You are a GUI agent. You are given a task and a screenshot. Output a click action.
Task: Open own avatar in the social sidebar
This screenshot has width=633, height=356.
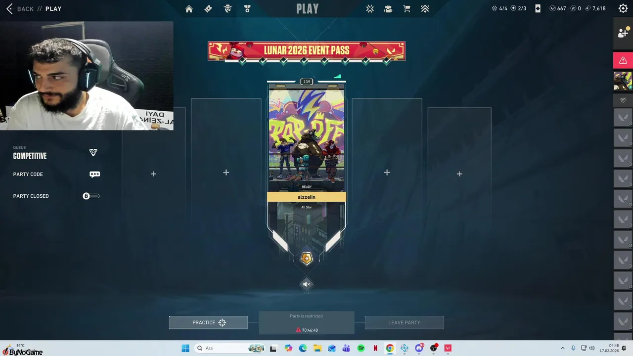coord(623,81)
